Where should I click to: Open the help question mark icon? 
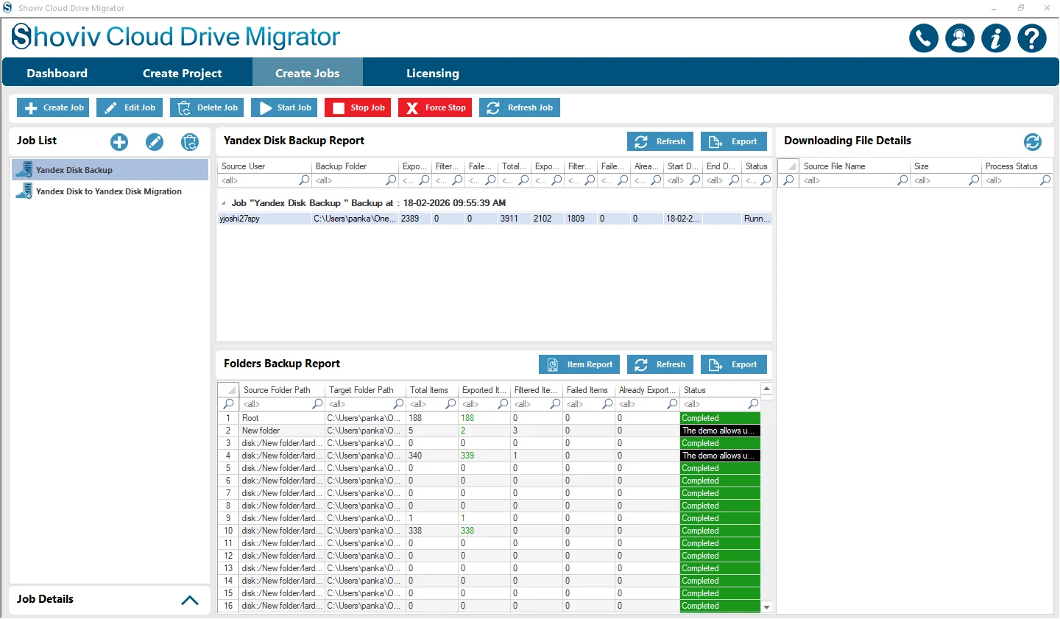pyautogui.click(x=1032, y=38)
